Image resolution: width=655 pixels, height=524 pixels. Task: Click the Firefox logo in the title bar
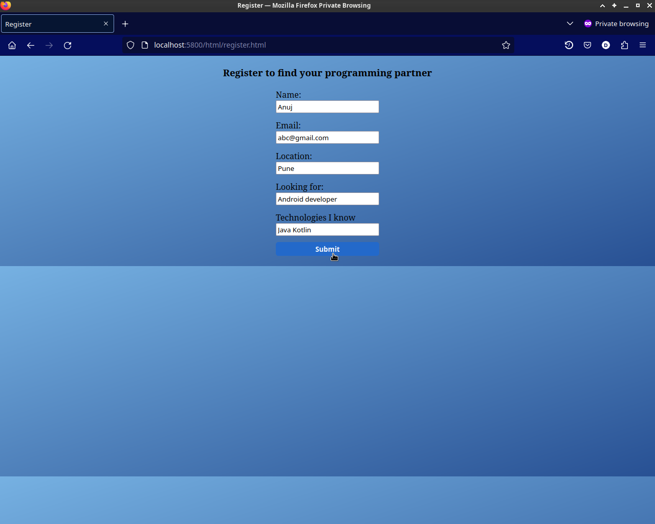(6, 5)
